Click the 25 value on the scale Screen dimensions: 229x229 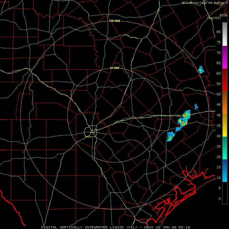point(219,147)
